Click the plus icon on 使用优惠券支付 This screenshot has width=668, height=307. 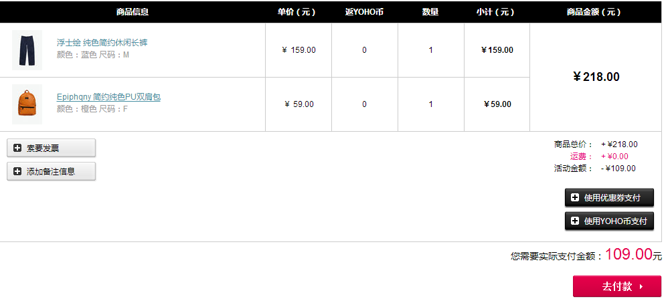(x=575, y=197)
